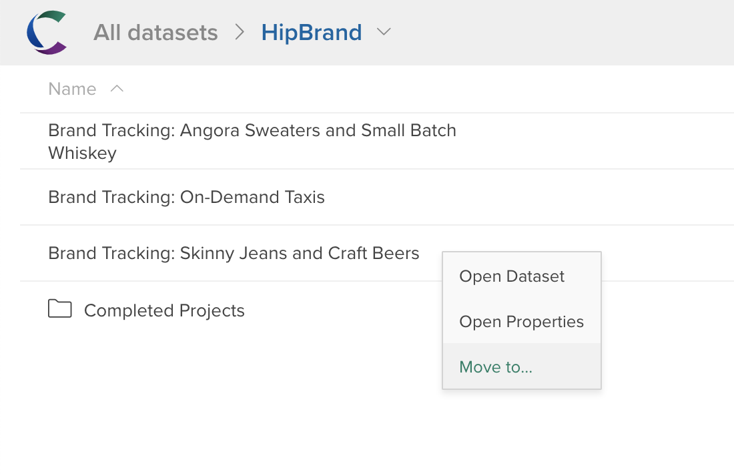The width and height of the screenshot is (734, 474).
Task: Expand the HipBrand dropdown chevron
Action: coord(384,32)
